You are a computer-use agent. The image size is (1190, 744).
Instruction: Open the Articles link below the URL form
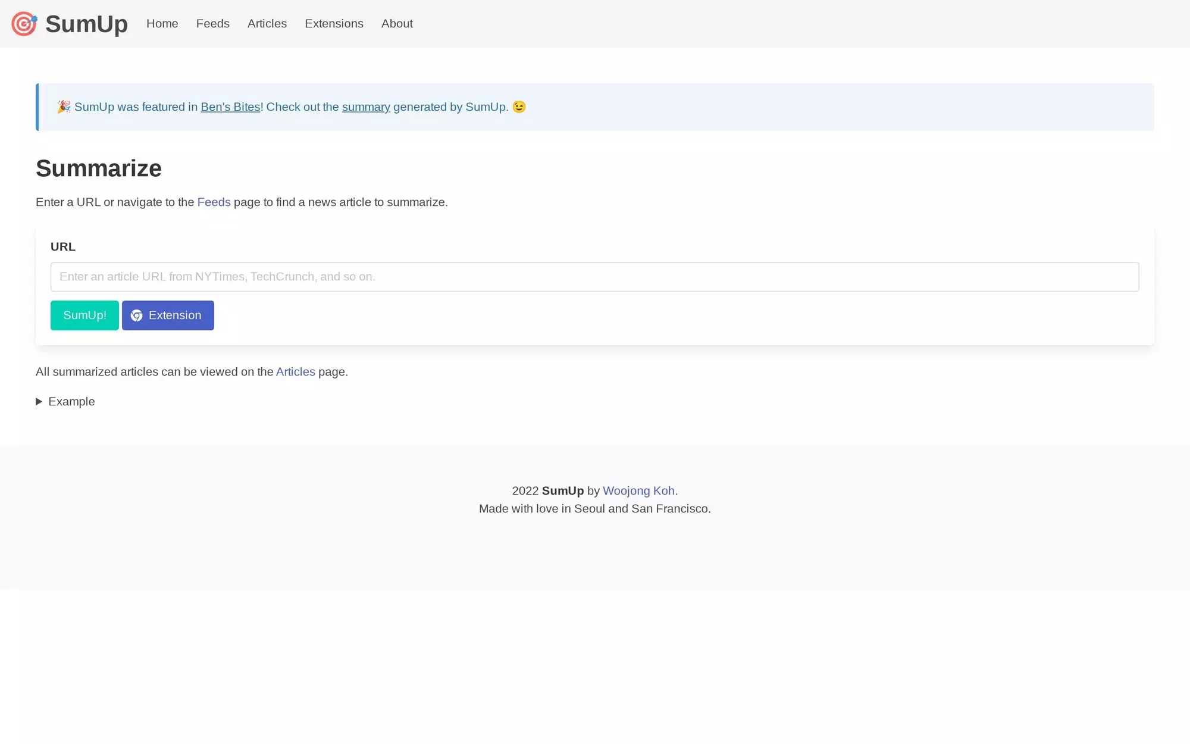[x=295, y=371]
